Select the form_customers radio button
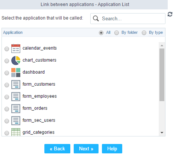The width and height of the screenshot is (173, 156). point(7,85)
